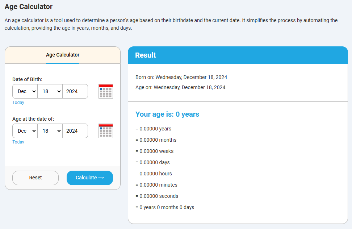
Task: Select the Age Calculator tab
Action: pos(63,55)
